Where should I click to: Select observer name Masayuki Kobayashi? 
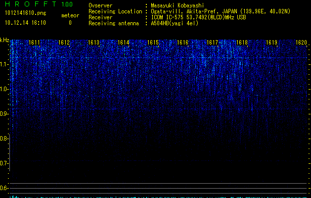177,5
